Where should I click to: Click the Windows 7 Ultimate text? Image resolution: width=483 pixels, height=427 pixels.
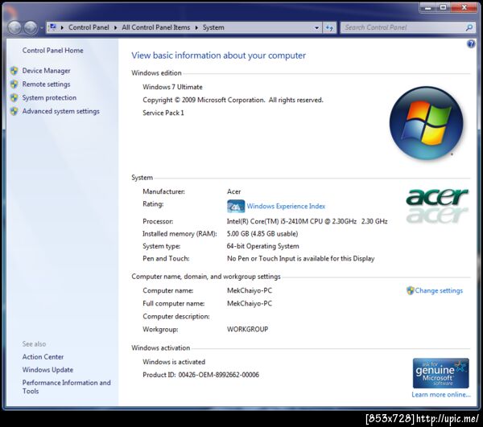pyautogui.click(x=172, y=87)
